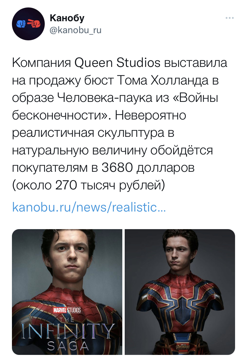Open the @kanobu_ru handle

75,30
